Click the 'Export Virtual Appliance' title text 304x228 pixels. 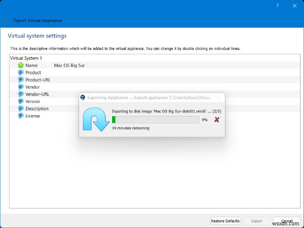38,20
